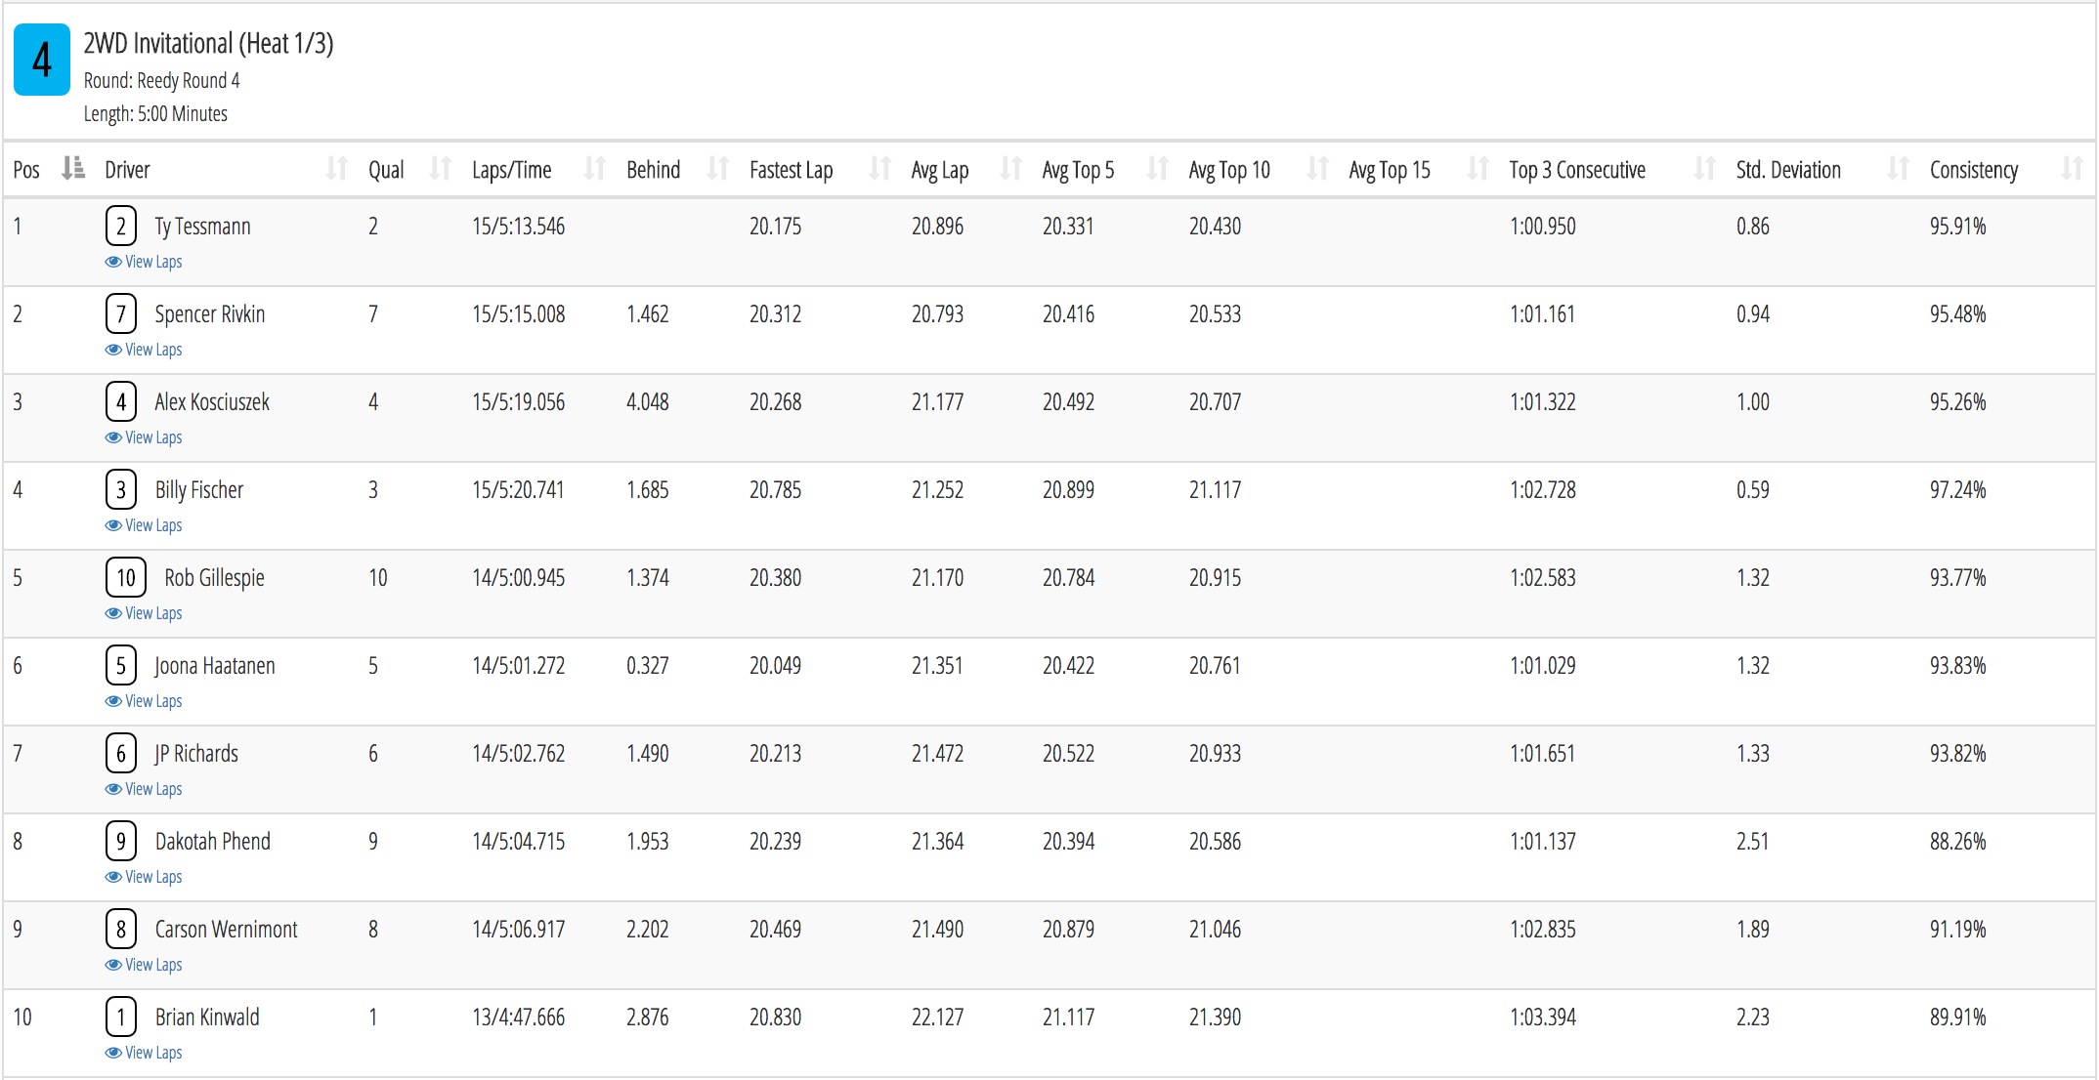The width and height of the screenshot is (2099, 1080).
Task: Click Brian Kinwald's car number 1 badge
Action: [120, 1018]
